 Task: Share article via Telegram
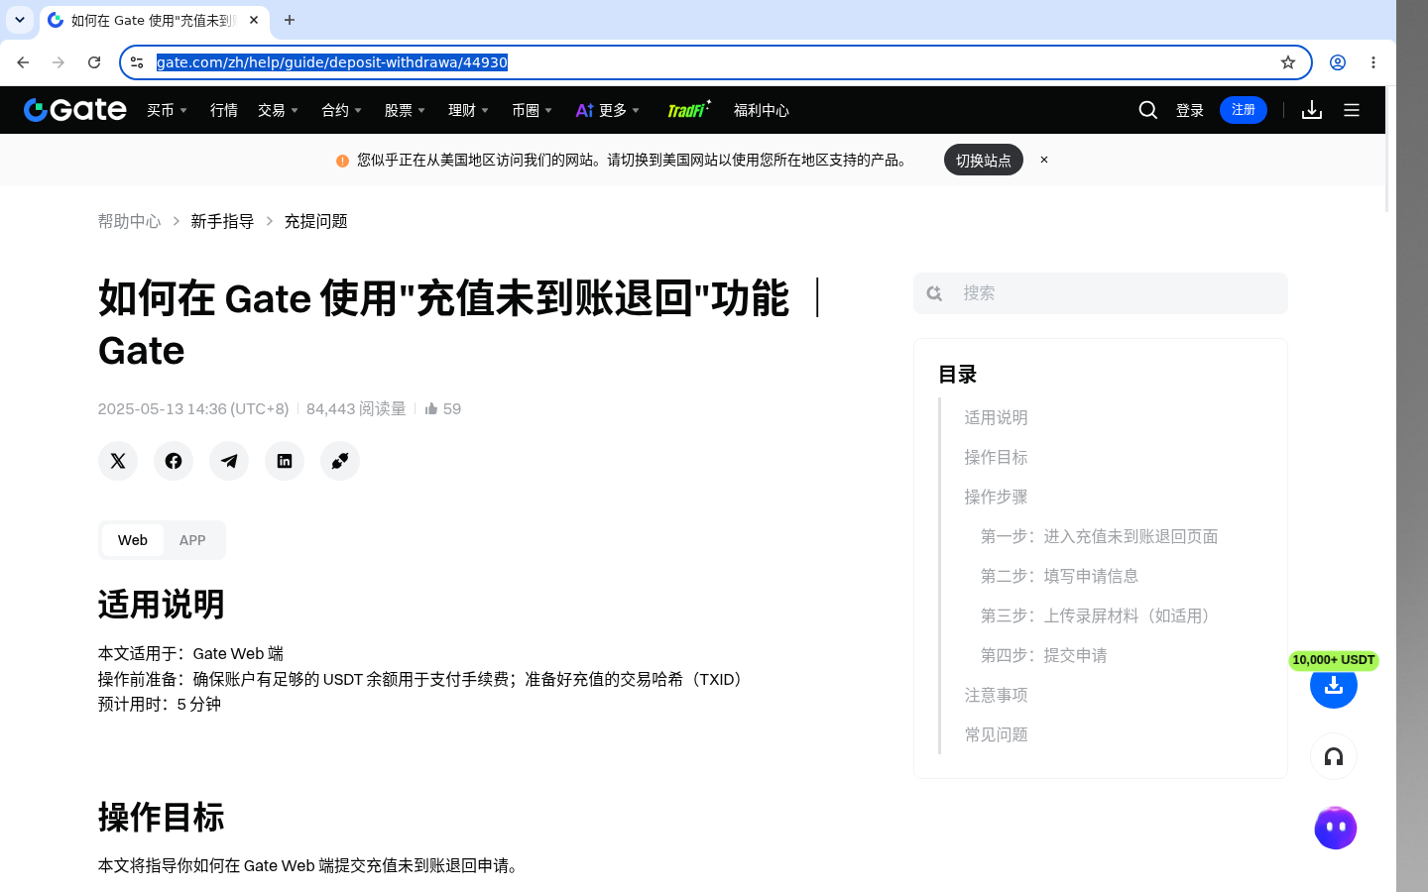229,461
